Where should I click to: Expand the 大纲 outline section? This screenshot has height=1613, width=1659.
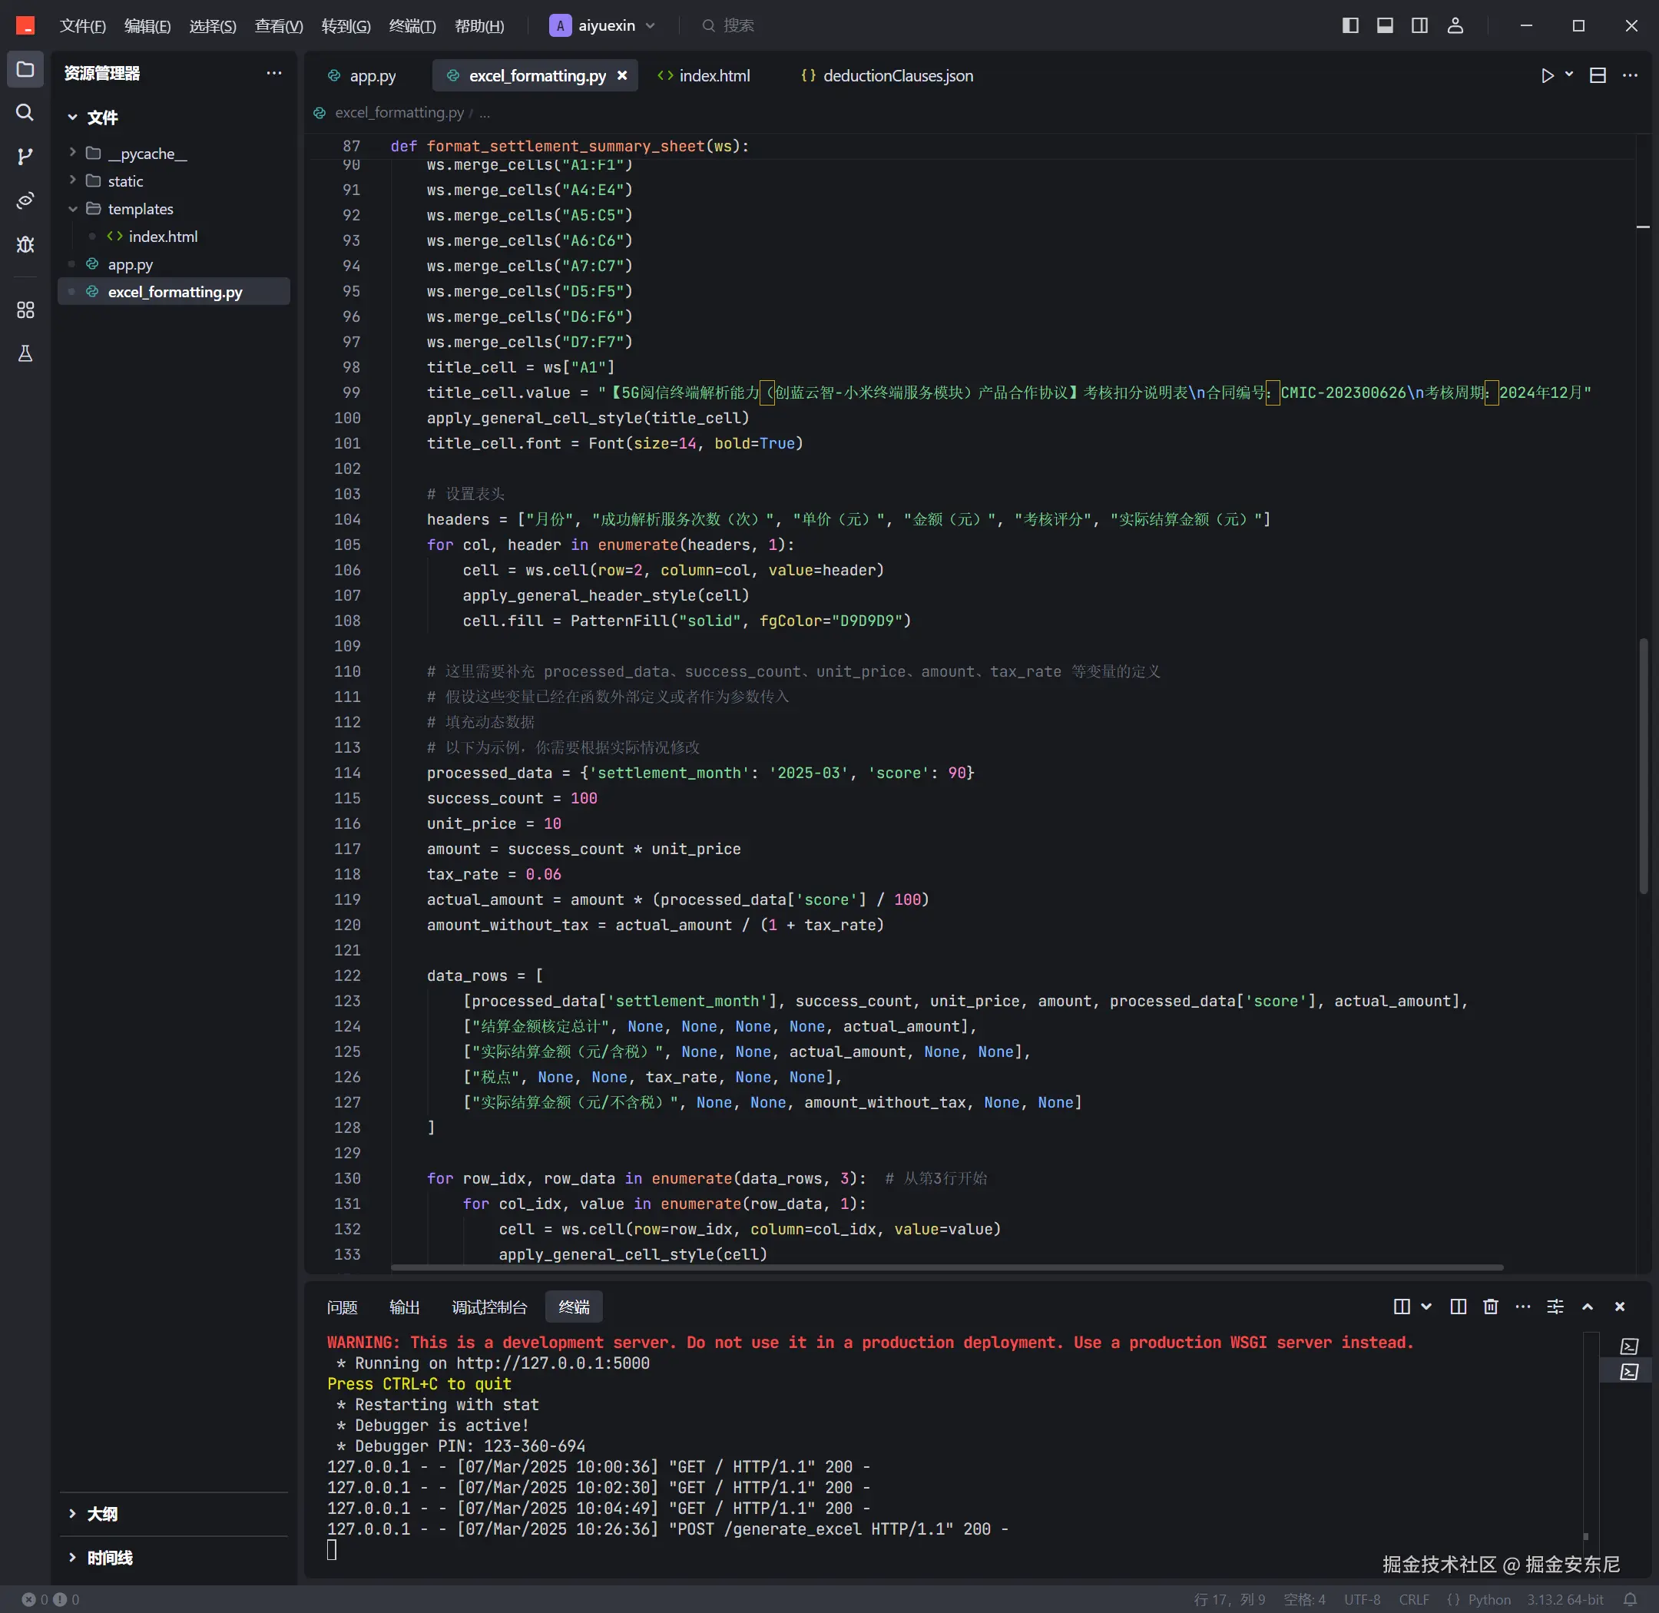(x=101, y=1514)
